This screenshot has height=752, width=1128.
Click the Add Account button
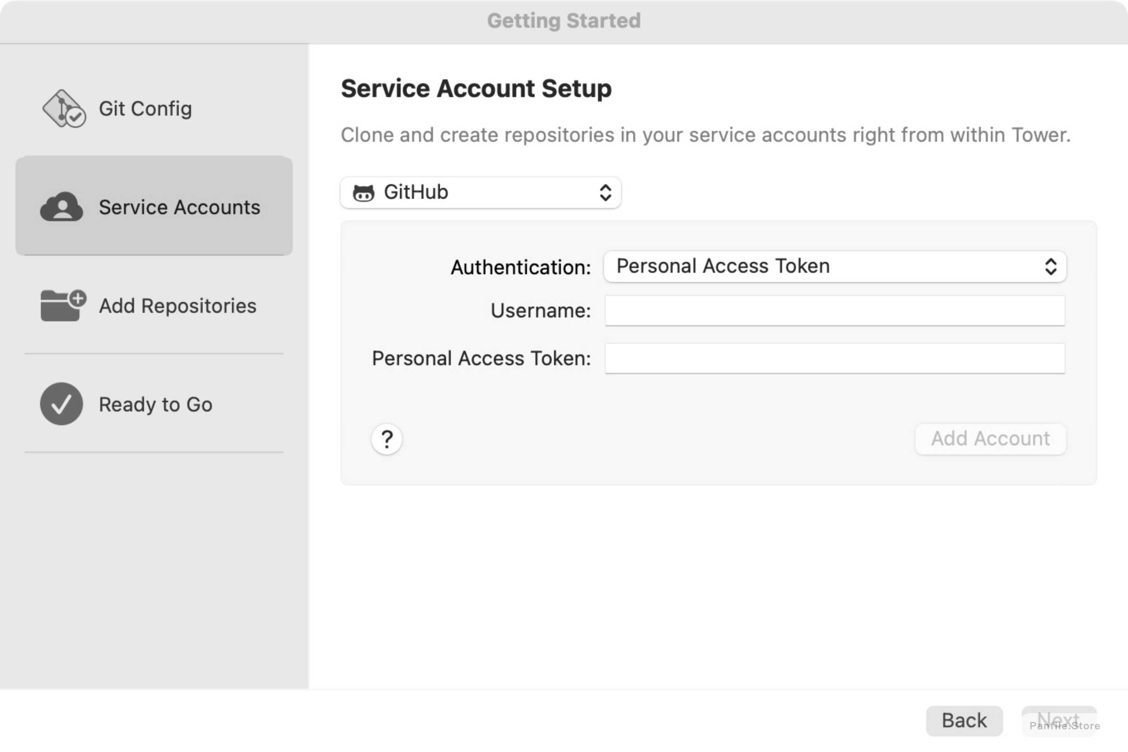990,438
